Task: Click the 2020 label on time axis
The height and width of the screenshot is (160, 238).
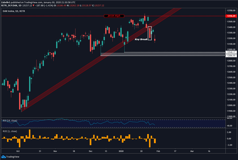Action: coord(121,151)
